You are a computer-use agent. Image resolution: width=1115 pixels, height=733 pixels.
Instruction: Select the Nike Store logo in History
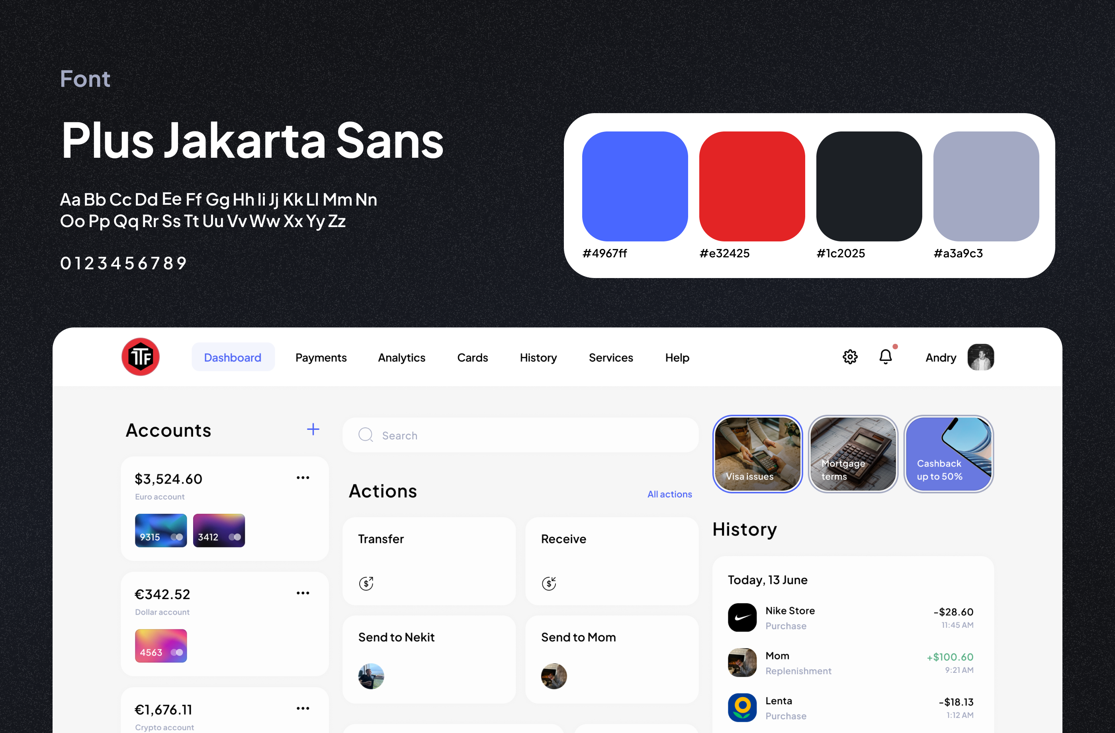742,617
